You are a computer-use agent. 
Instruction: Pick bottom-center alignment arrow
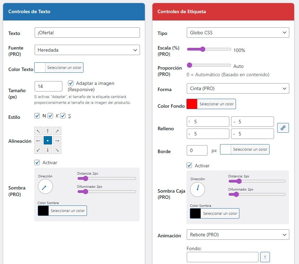48,150
